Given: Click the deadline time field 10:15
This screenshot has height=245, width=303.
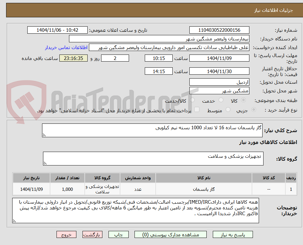Looking at the screenshot, I should [x=159, y=58].
